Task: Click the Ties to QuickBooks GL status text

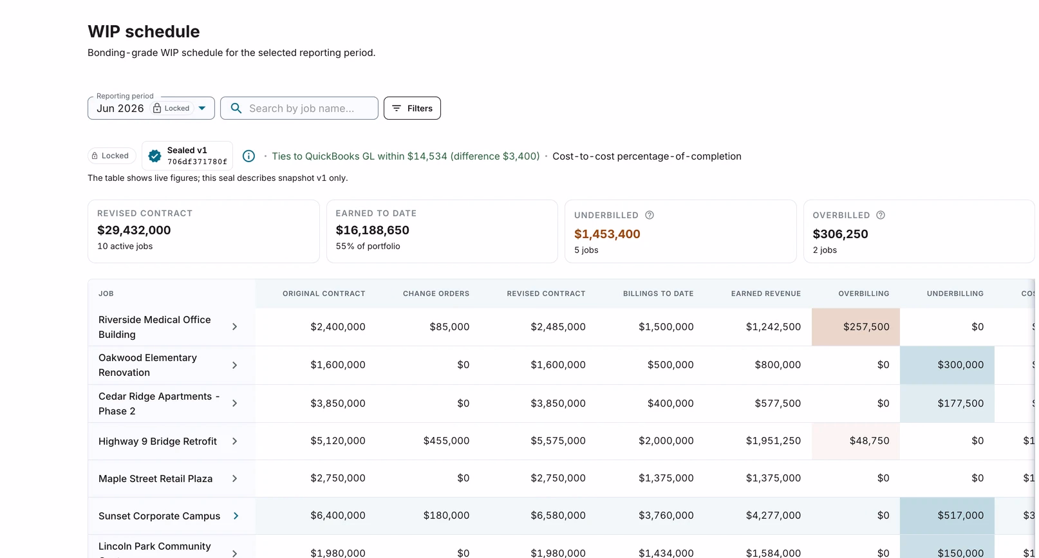Action: click(x=406, y=156)
